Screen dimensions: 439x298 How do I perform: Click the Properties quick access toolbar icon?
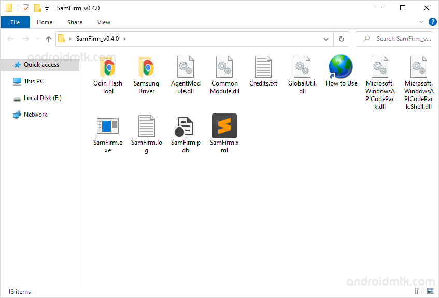(26, 8)
